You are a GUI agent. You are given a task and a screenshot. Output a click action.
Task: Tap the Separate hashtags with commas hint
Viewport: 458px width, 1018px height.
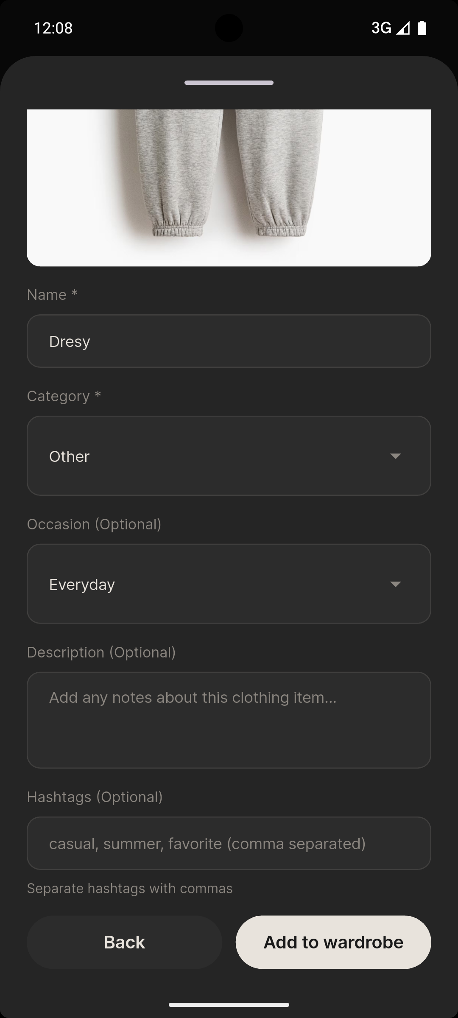pyautogui.click(x=130, y=888)
